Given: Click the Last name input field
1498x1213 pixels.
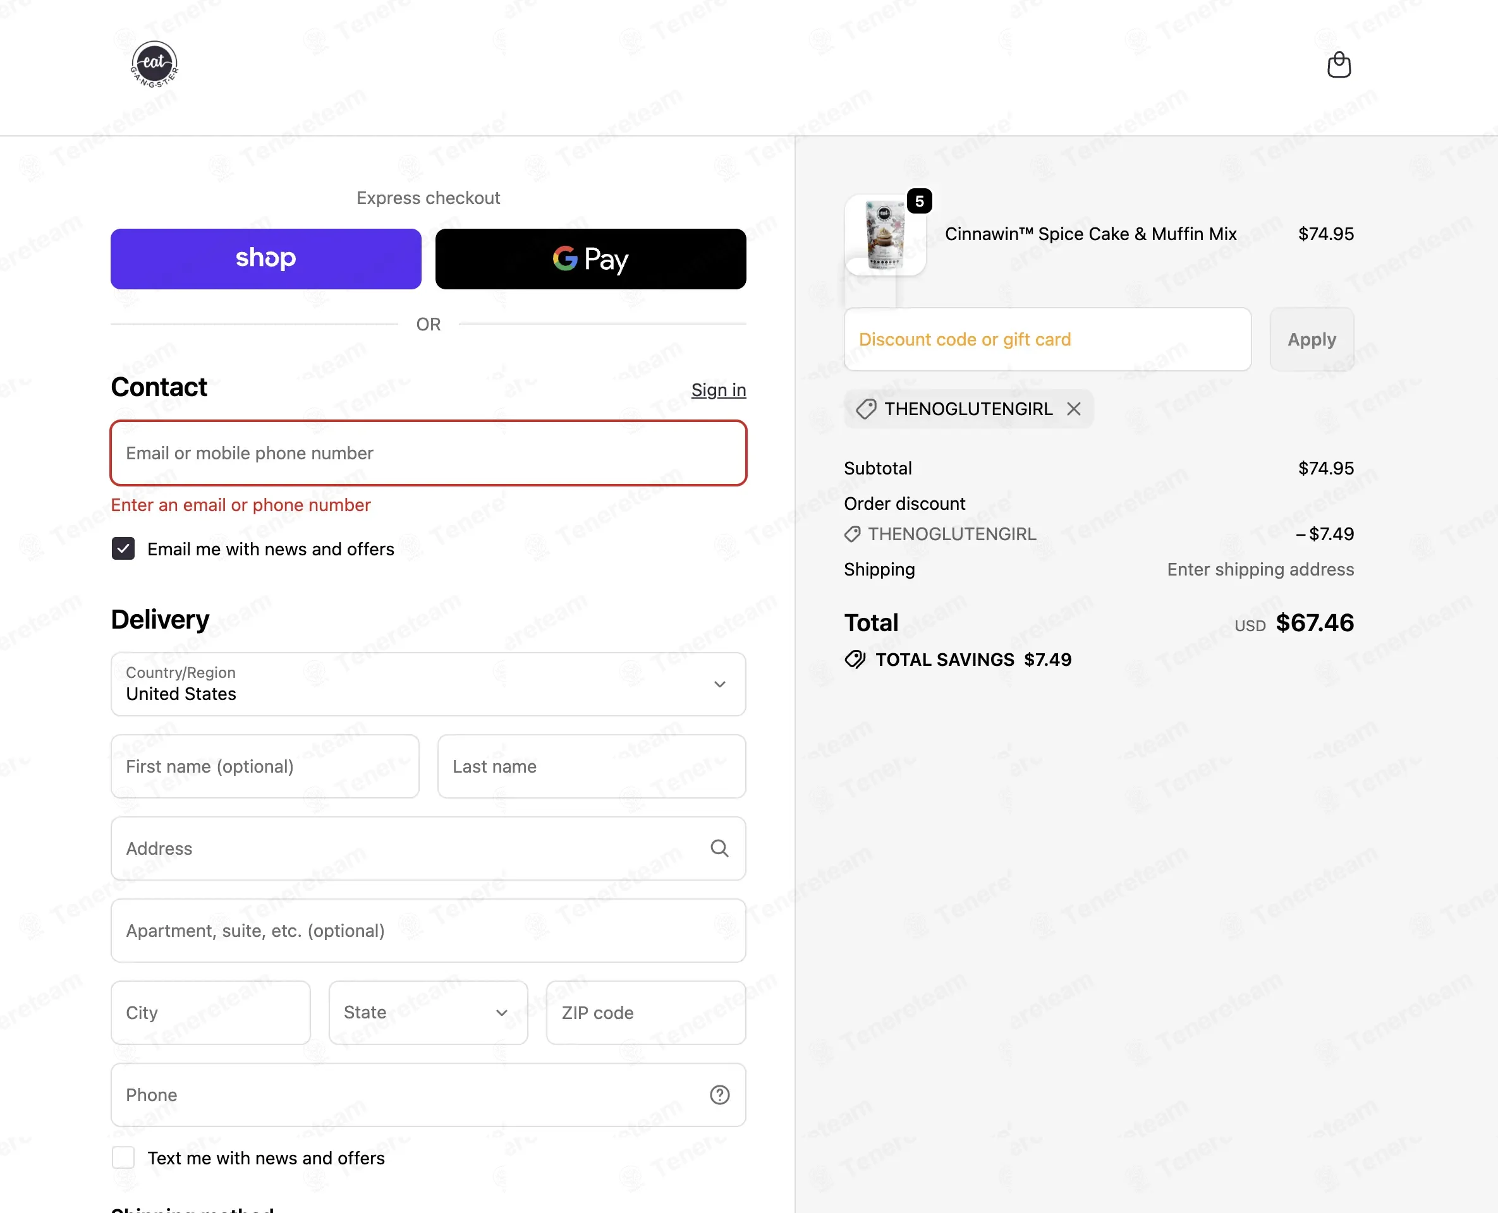Looking at the screenshot, I should pyautogui.click(x=592, y=766).
